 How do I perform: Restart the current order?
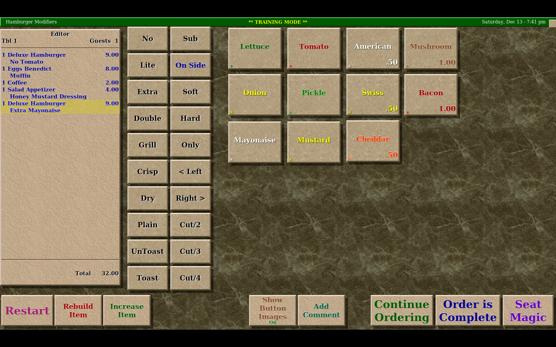coord(27,311)
